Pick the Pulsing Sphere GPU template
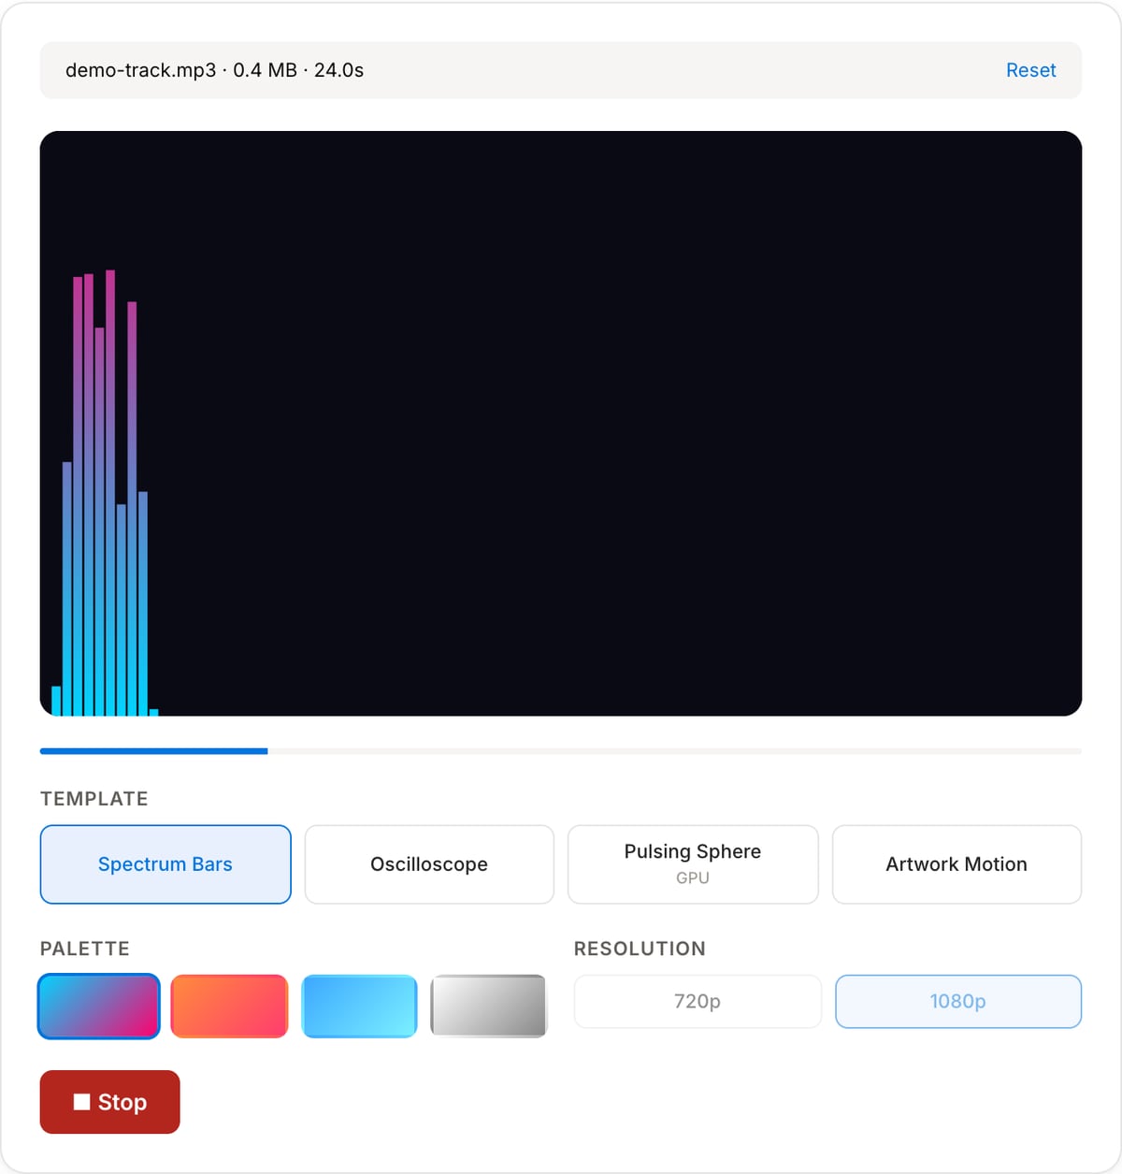The image size is (1122, 1174). pyautogui.click(x=693, y=864)
